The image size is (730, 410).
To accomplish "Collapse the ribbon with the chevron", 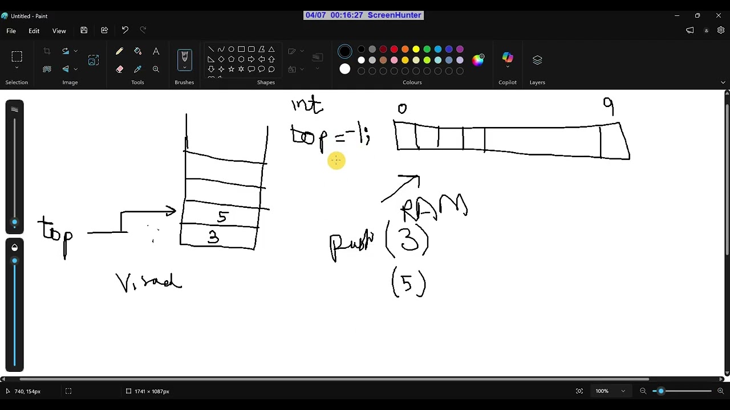I will point(723,83).
